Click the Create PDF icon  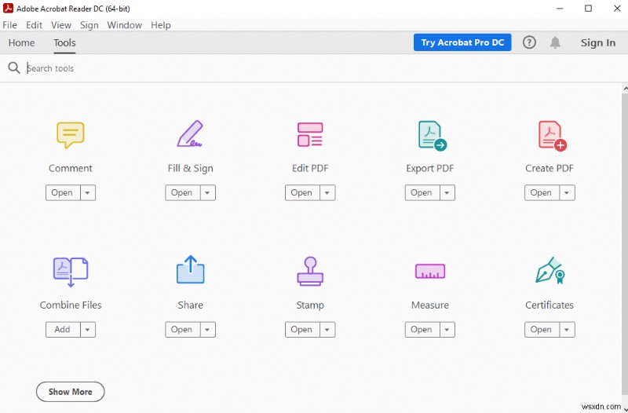553,136
